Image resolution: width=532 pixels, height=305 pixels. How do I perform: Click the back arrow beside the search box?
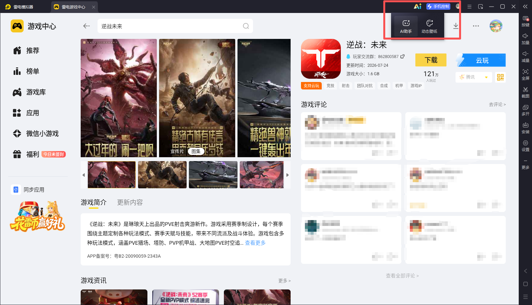point(86,26)
